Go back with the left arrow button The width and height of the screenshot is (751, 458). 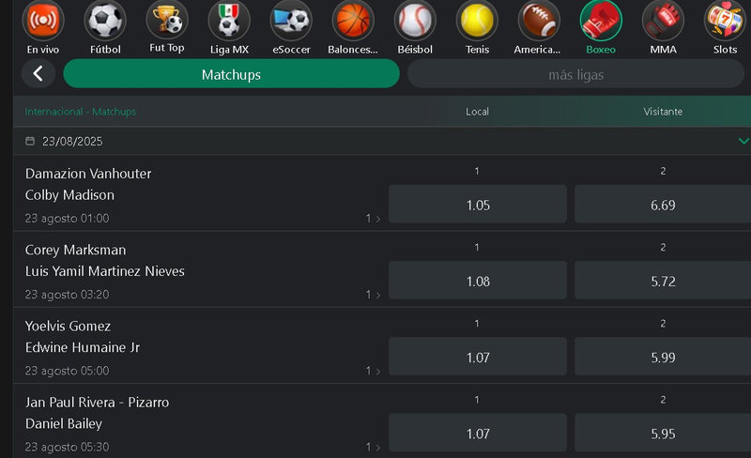[38, 74]
